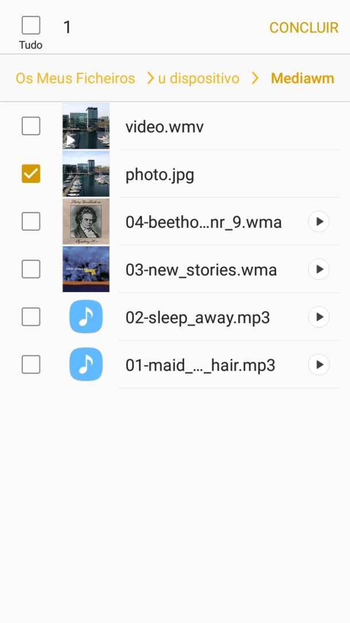Screen dimensions: 350x623
Task: Go to Os Meus Ficheiros breadcrumb
Action: [x=75, y=79]
